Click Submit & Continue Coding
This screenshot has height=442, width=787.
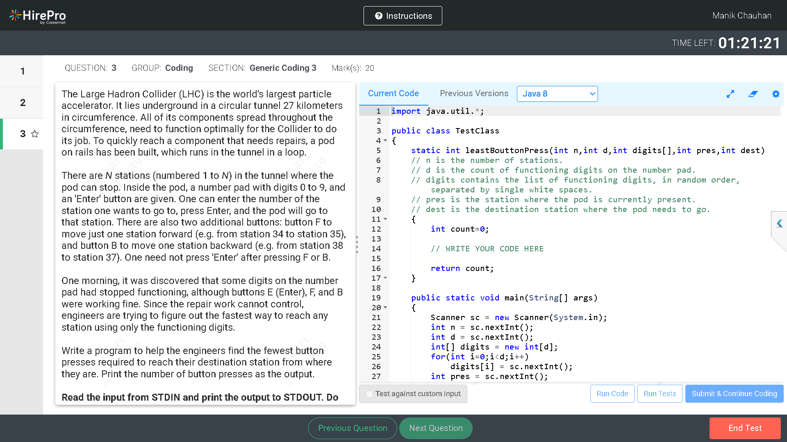[x=734, y=394]
